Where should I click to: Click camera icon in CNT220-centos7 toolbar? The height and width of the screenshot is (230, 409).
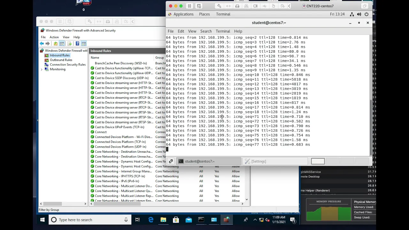(x=255, y=6)
